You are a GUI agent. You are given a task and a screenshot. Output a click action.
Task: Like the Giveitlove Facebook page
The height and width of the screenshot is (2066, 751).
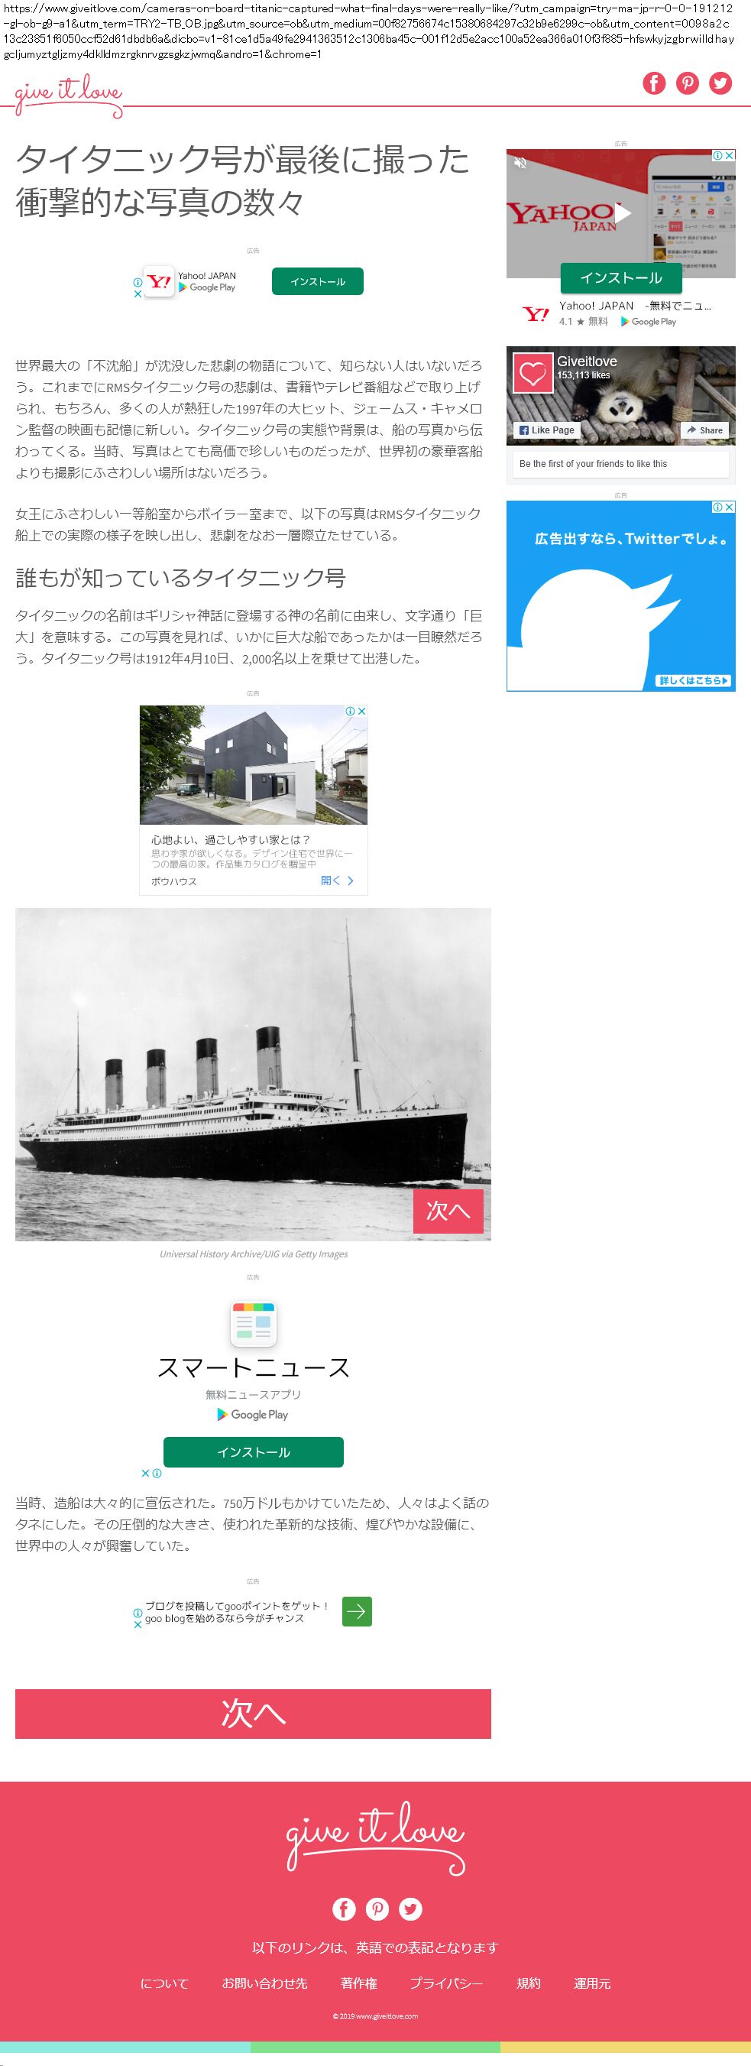(546, 430)
